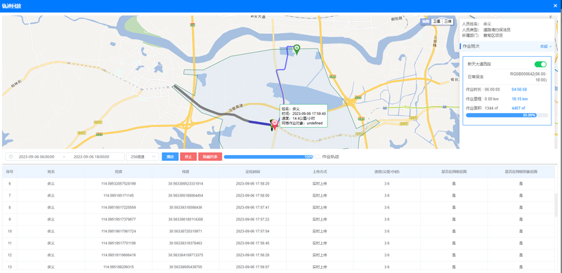This screenshot has height=273, width=562.
Task: Enable the 作业轨迹 checkbox
Action: pyautogui.click(x=318, y=157)
